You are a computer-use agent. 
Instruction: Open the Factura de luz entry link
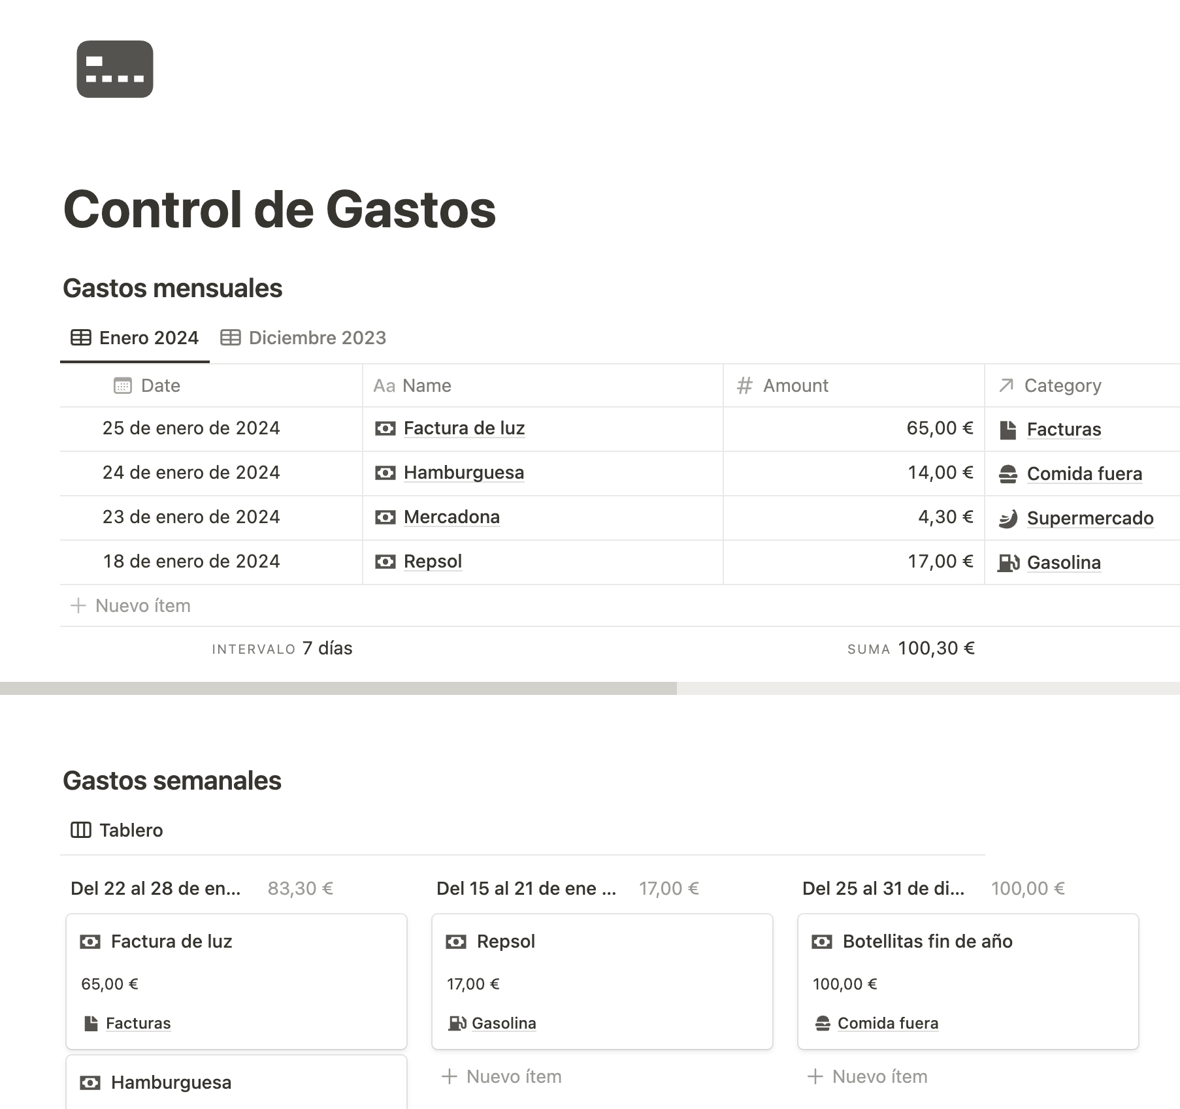pyautogui.click(x=464, y=428)
